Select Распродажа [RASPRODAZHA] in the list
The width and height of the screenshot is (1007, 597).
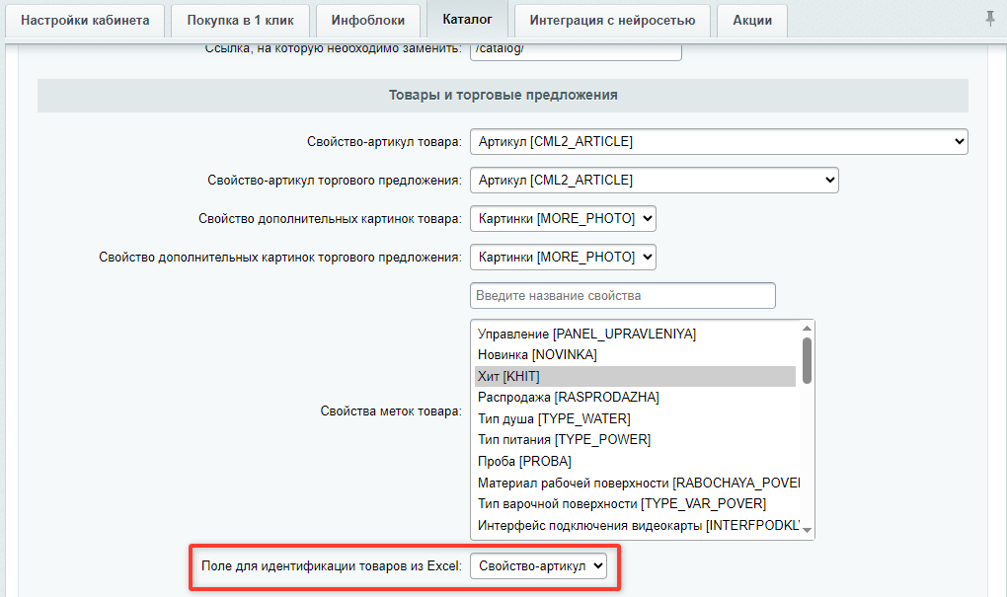(635, 398)
